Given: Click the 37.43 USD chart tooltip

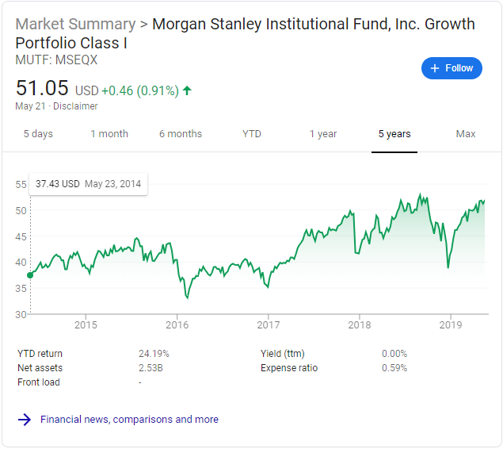Looking at the screenshot, I should click(x=88, y=184).
